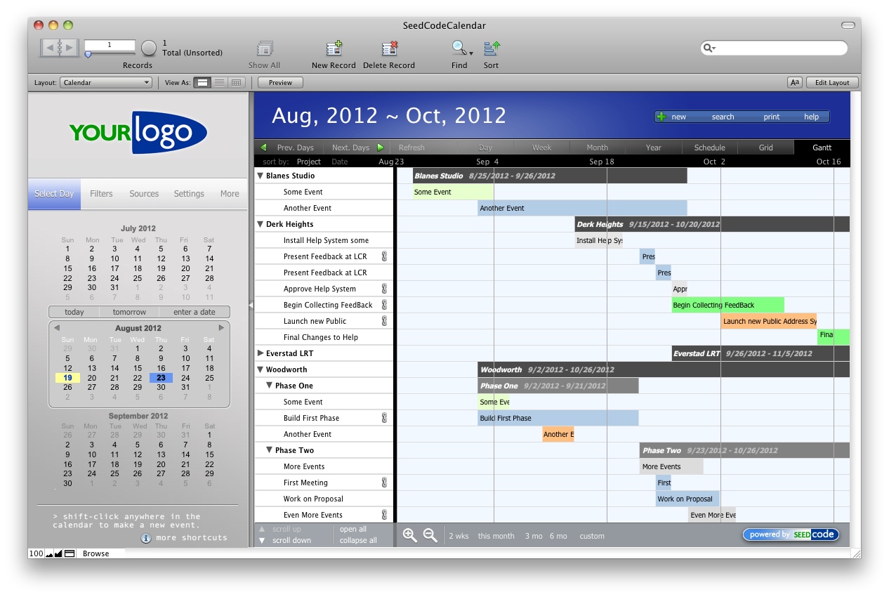Collapse the sidebar with the divider arrow
Screen dimensions: 889x597
[251, 305]
